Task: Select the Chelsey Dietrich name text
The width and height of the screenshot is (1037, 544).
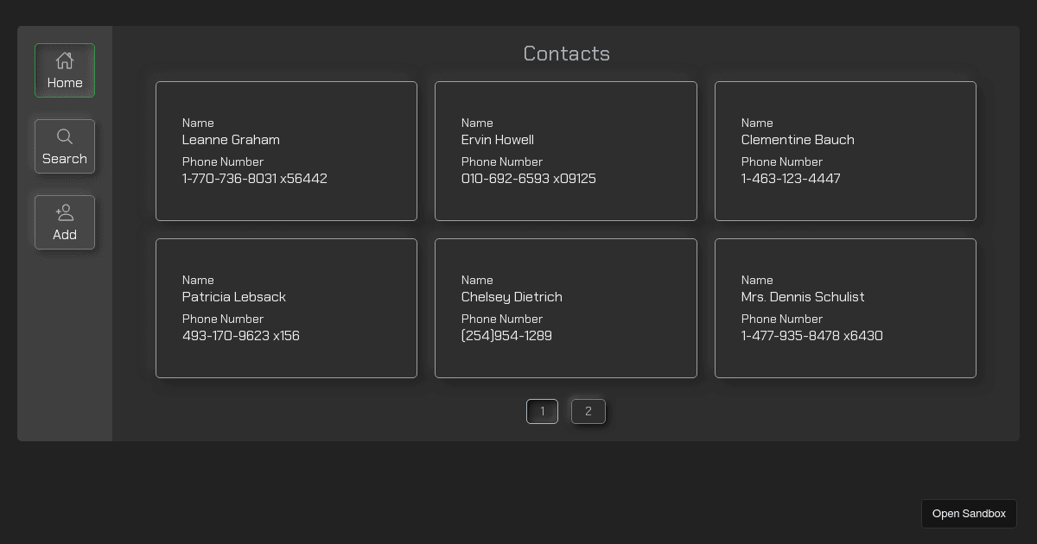Action: tap(512, 297)
